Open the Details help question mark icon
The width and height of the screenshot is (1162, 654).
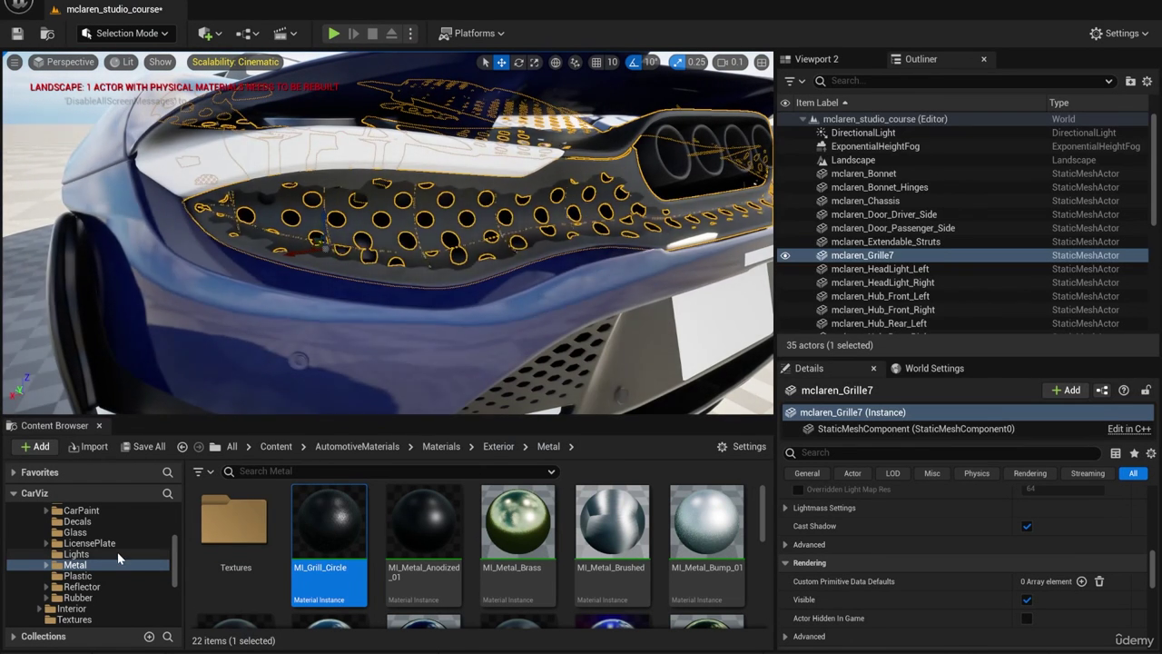click(x=1124, y=391)
